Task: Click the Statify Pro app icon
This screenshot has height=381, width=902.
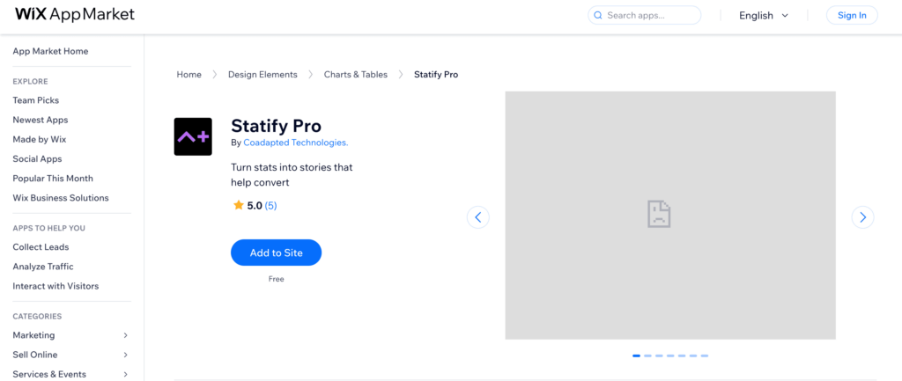Action: coord(193,136)
